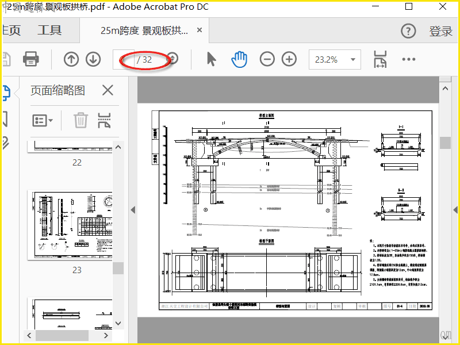Click the thumbnail panel scroll left arrow
The height and width of the screenshot is (345, 460).
tap(29, 335)
